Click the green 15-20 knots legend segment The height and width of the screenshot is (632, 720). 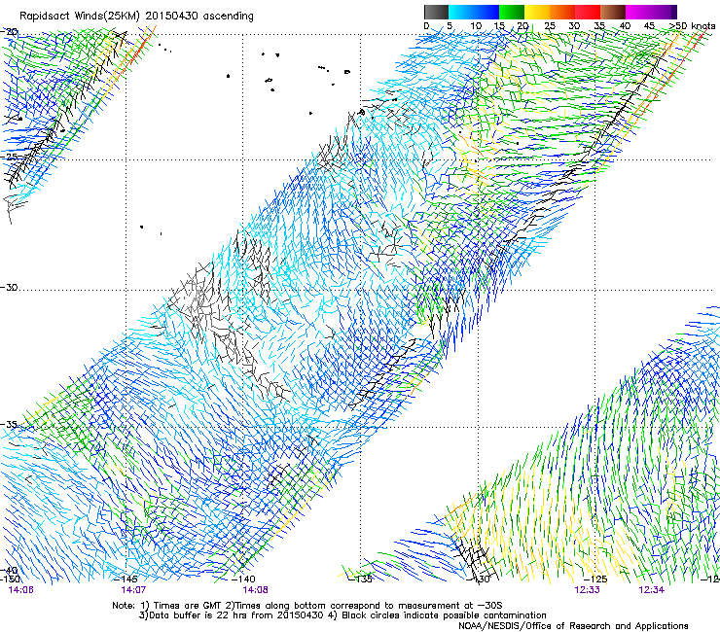pyautogui.click(x=512, y=12)
